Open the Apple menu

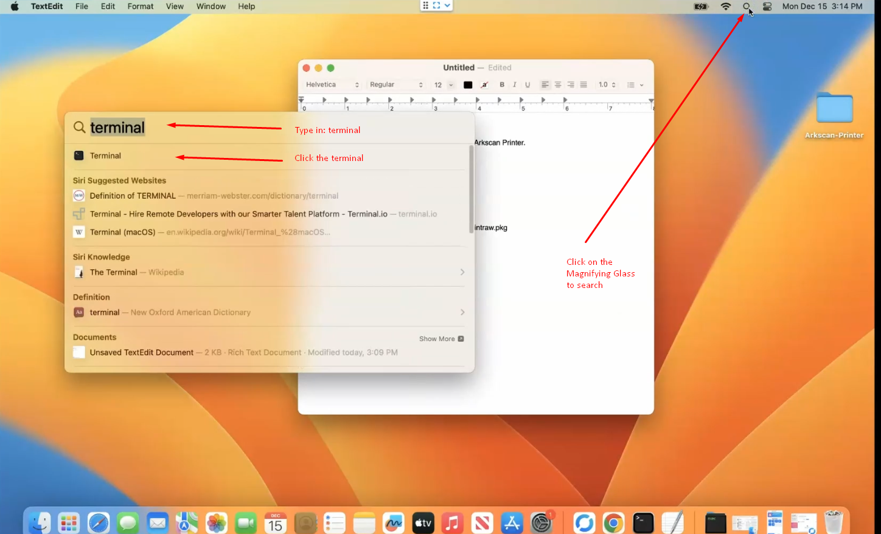(x=15, y=6)
